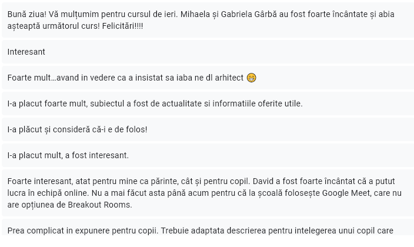Click the response about 'subiectul a fost de actualitate'
Viewport: 414px width, 247px height.
click(208, 104)
